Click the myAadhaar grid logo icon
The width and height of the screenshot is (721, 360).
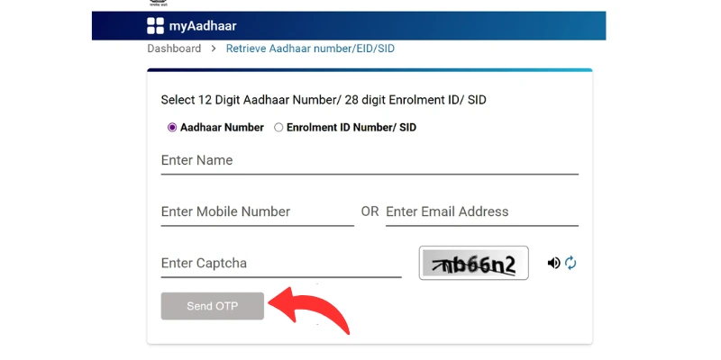point(156,26)
